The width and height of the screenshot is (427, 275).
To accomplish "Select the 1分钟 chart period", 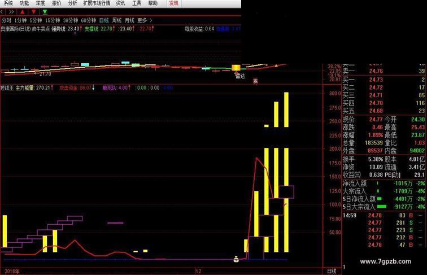I will tap(21, 20).
